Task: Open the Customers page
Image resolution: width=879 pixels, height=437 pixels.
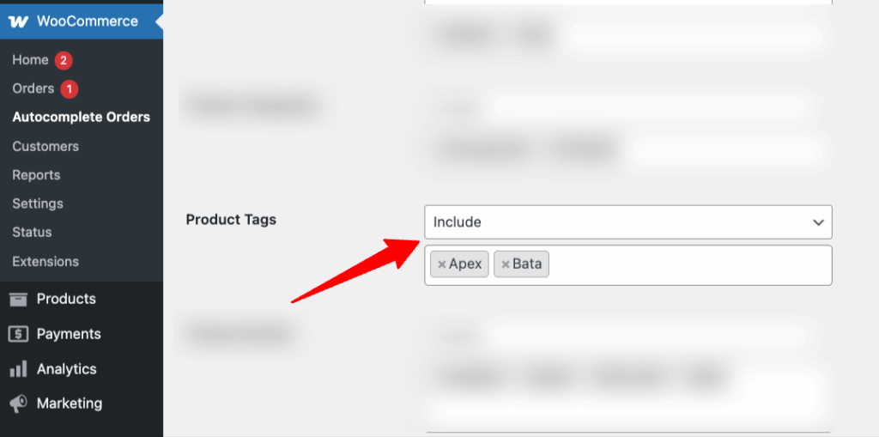Action: pyautogui.click(x=45, y=146)
